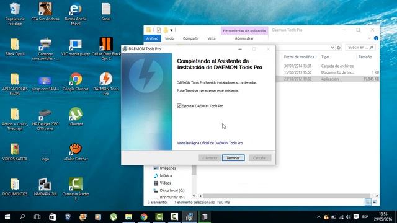Select the Comprar consumibles printer shortcut
The image size is (397, 223).
(x=45, y=49)
